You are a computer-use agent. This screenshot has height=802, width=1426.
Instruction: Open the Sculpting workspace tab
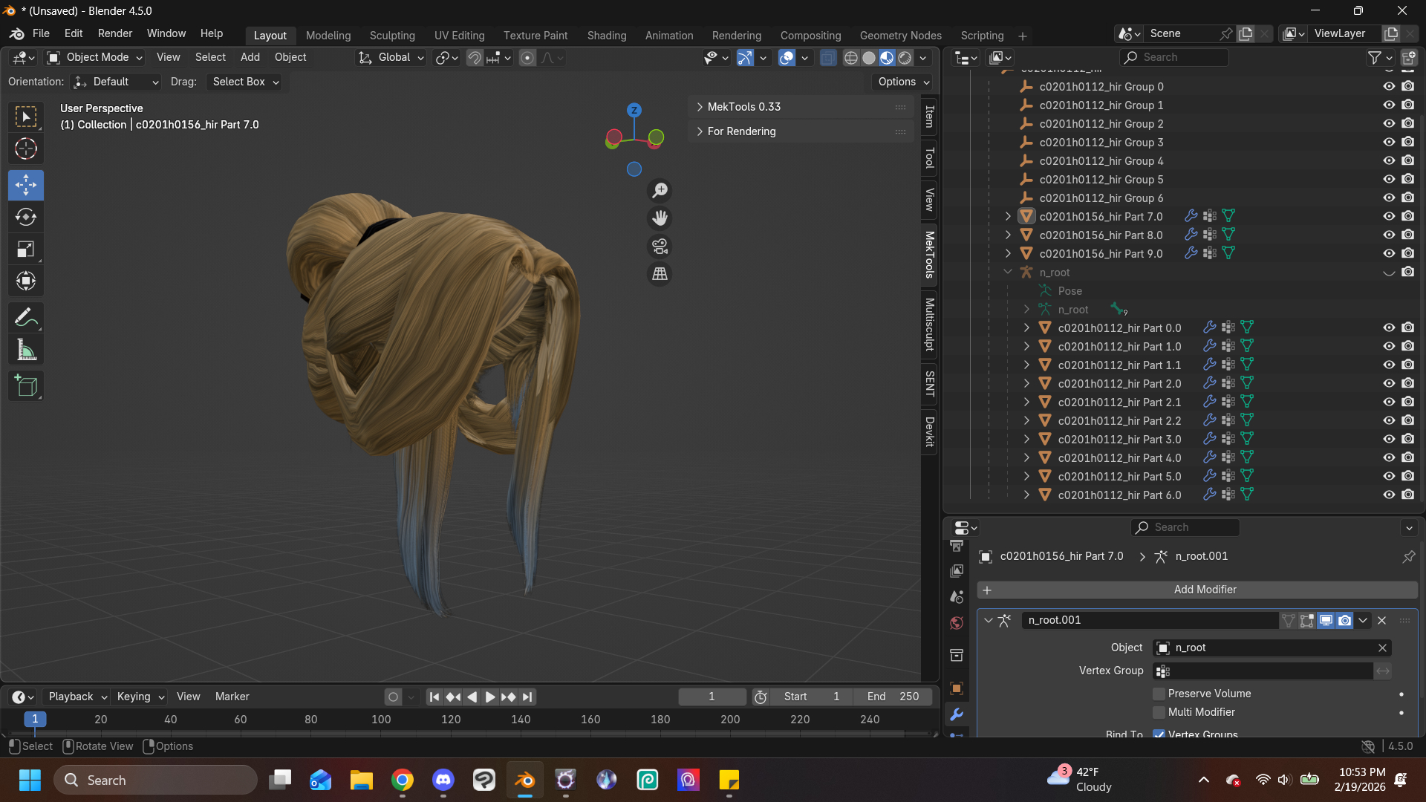coord(392,36)
